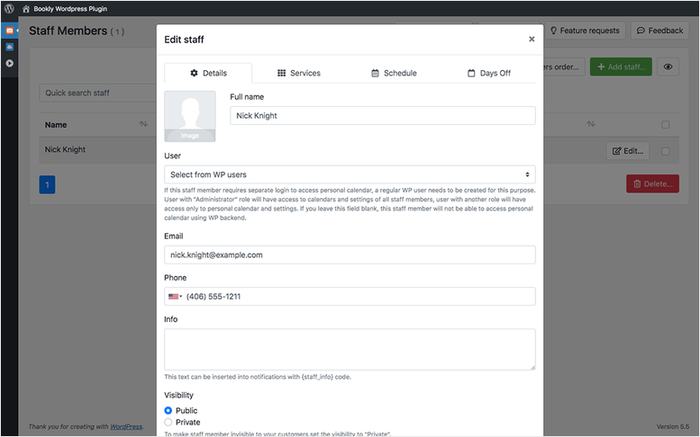Open the WordPress link in footer
700x437 pixels.
[126, 427]
